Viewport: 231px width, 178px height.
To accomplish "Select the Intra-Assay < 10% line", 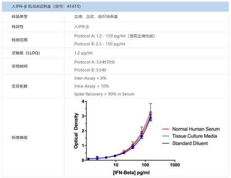I will click(91, 86).
